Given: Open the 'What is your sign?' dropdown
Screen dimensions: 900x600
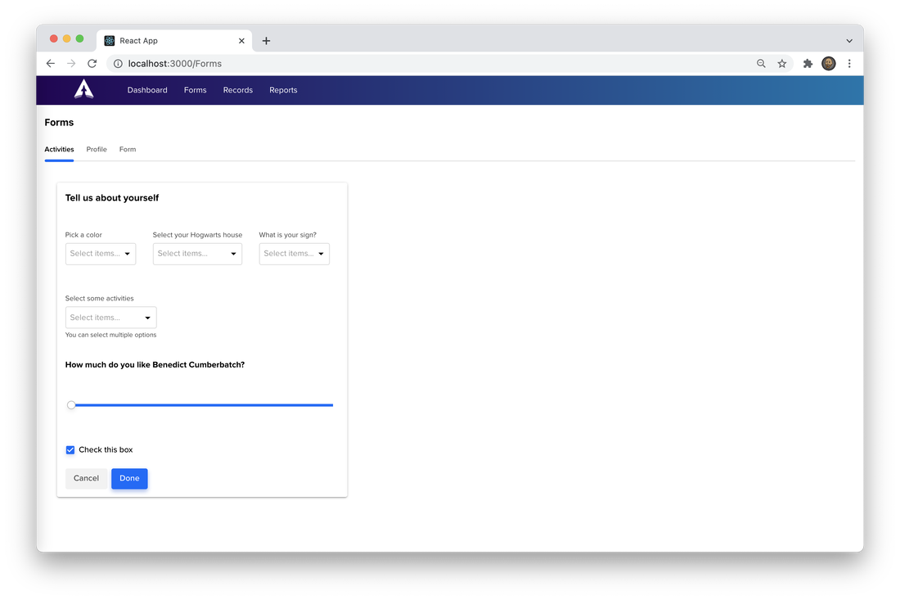Looking at the screenshot, I should click(295, 254).
